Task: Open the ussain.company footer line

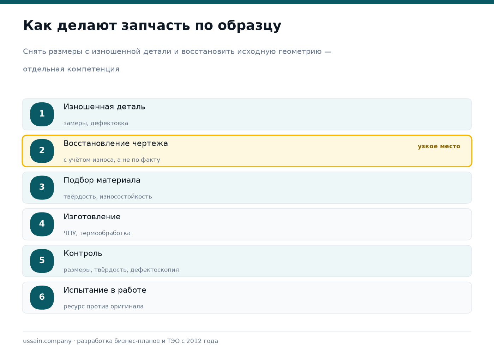Action: click(121, 341)
